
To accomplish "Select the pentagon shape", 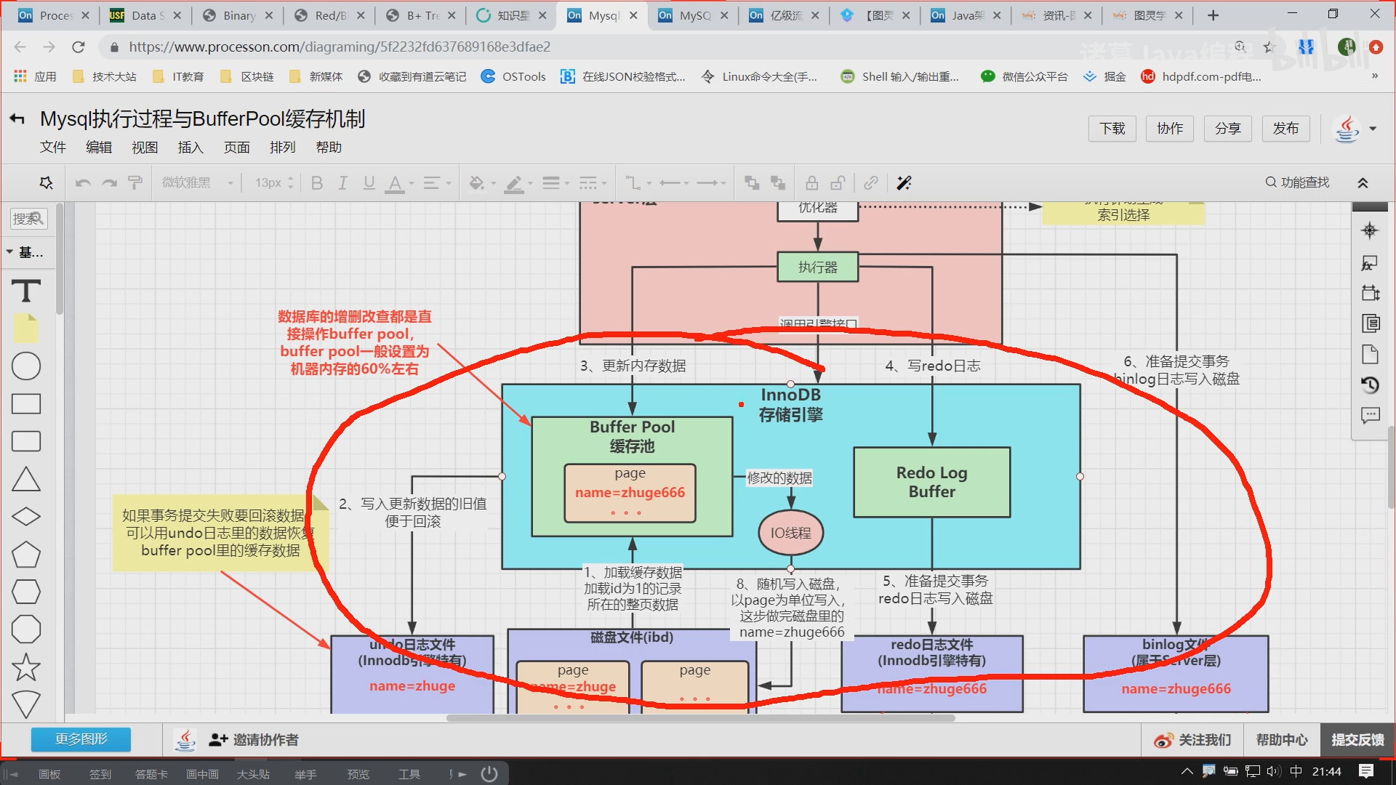I will (x=26, y=555).
